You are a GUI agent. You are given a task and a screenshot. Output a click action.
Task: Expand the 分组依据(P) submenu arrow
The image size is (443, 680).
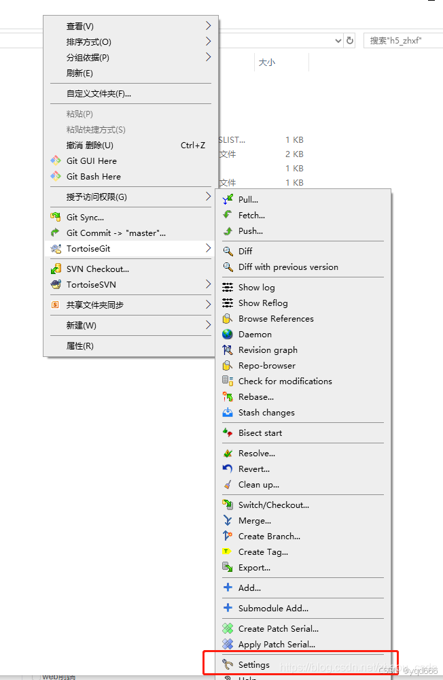click(208, 57)
